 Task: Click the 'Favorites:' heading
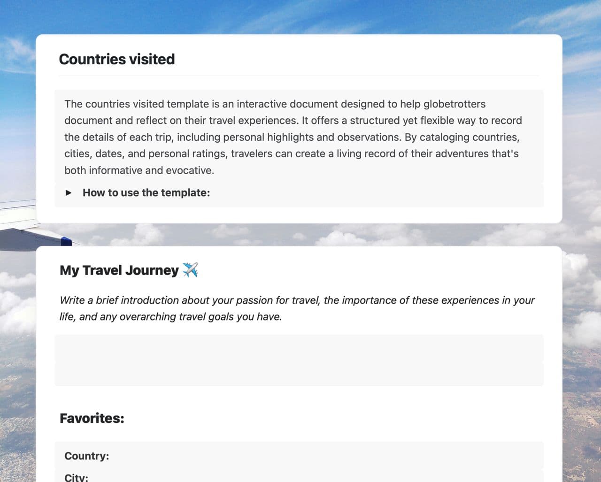(x=92, y=418)
